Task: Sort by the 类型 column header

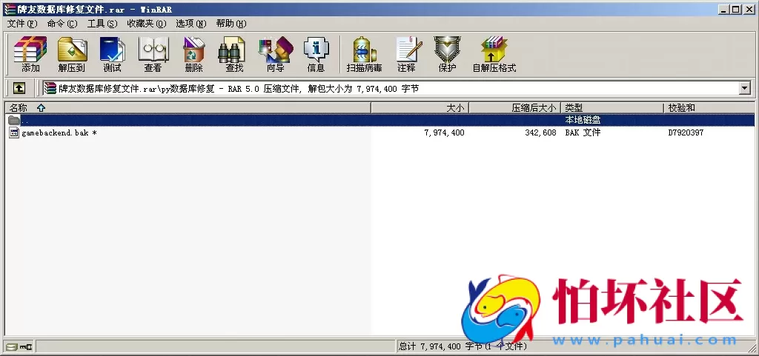Action: 612,108
